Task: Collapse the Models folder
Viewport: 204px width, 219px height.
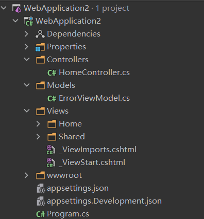Action: point(27,85)
